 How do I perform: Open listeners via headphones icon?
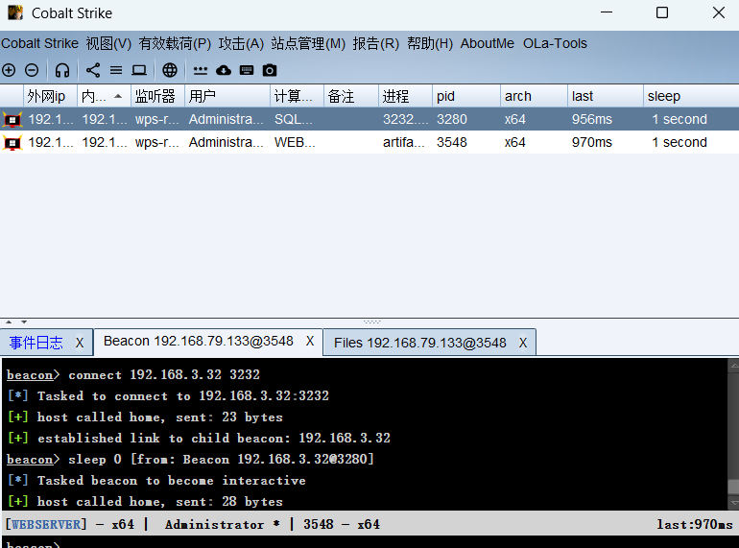(62, 70)
